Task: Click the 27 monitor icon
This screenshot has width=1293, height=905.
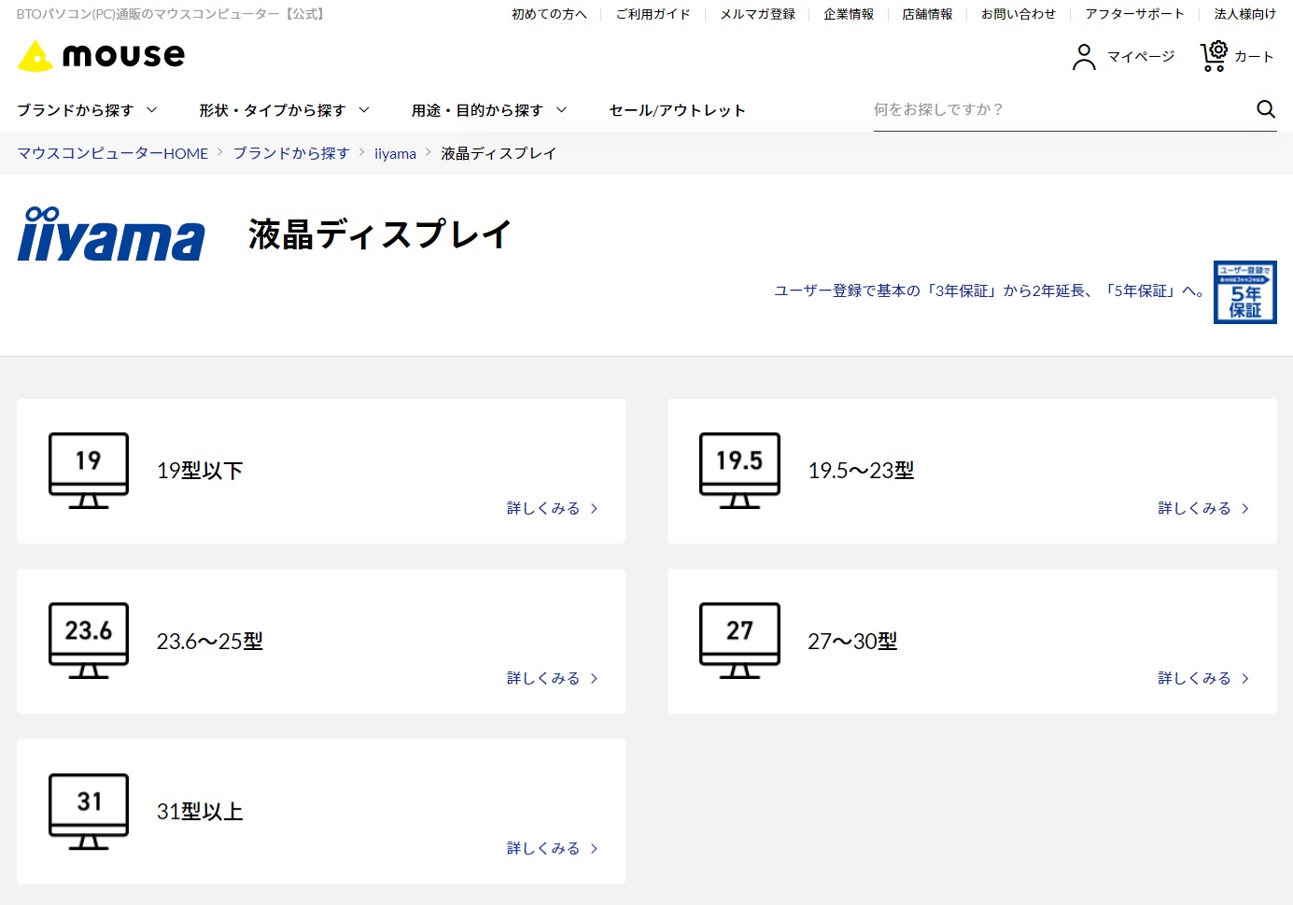Action: [x=739, y=641]
